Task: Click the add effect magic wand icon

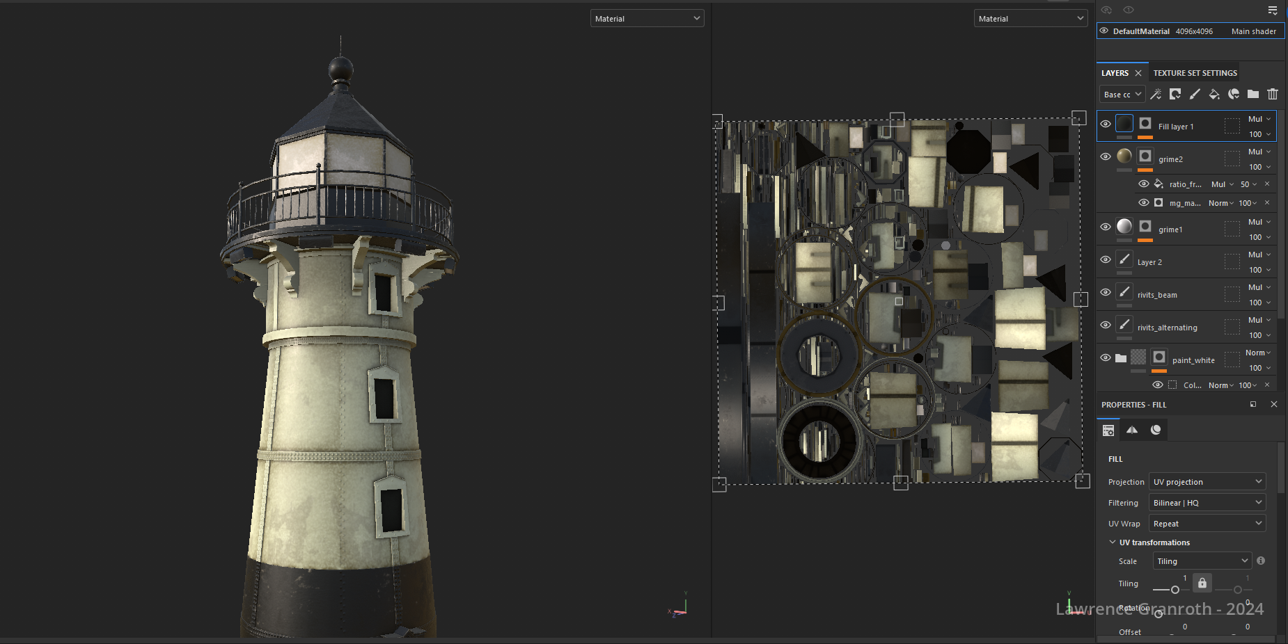Action: point(1156,95)
